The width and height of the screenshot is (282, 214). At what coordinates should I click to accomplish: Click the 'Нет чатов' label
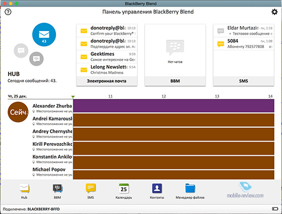coord(175,62)
